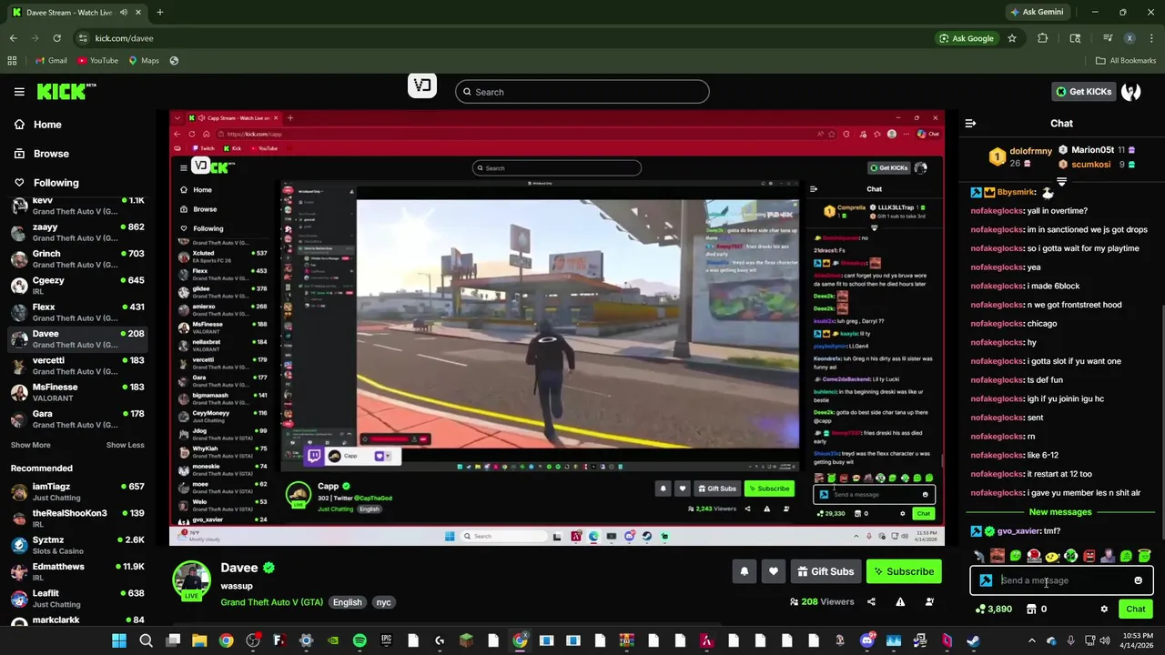Open a new Chrome tab

159,12
